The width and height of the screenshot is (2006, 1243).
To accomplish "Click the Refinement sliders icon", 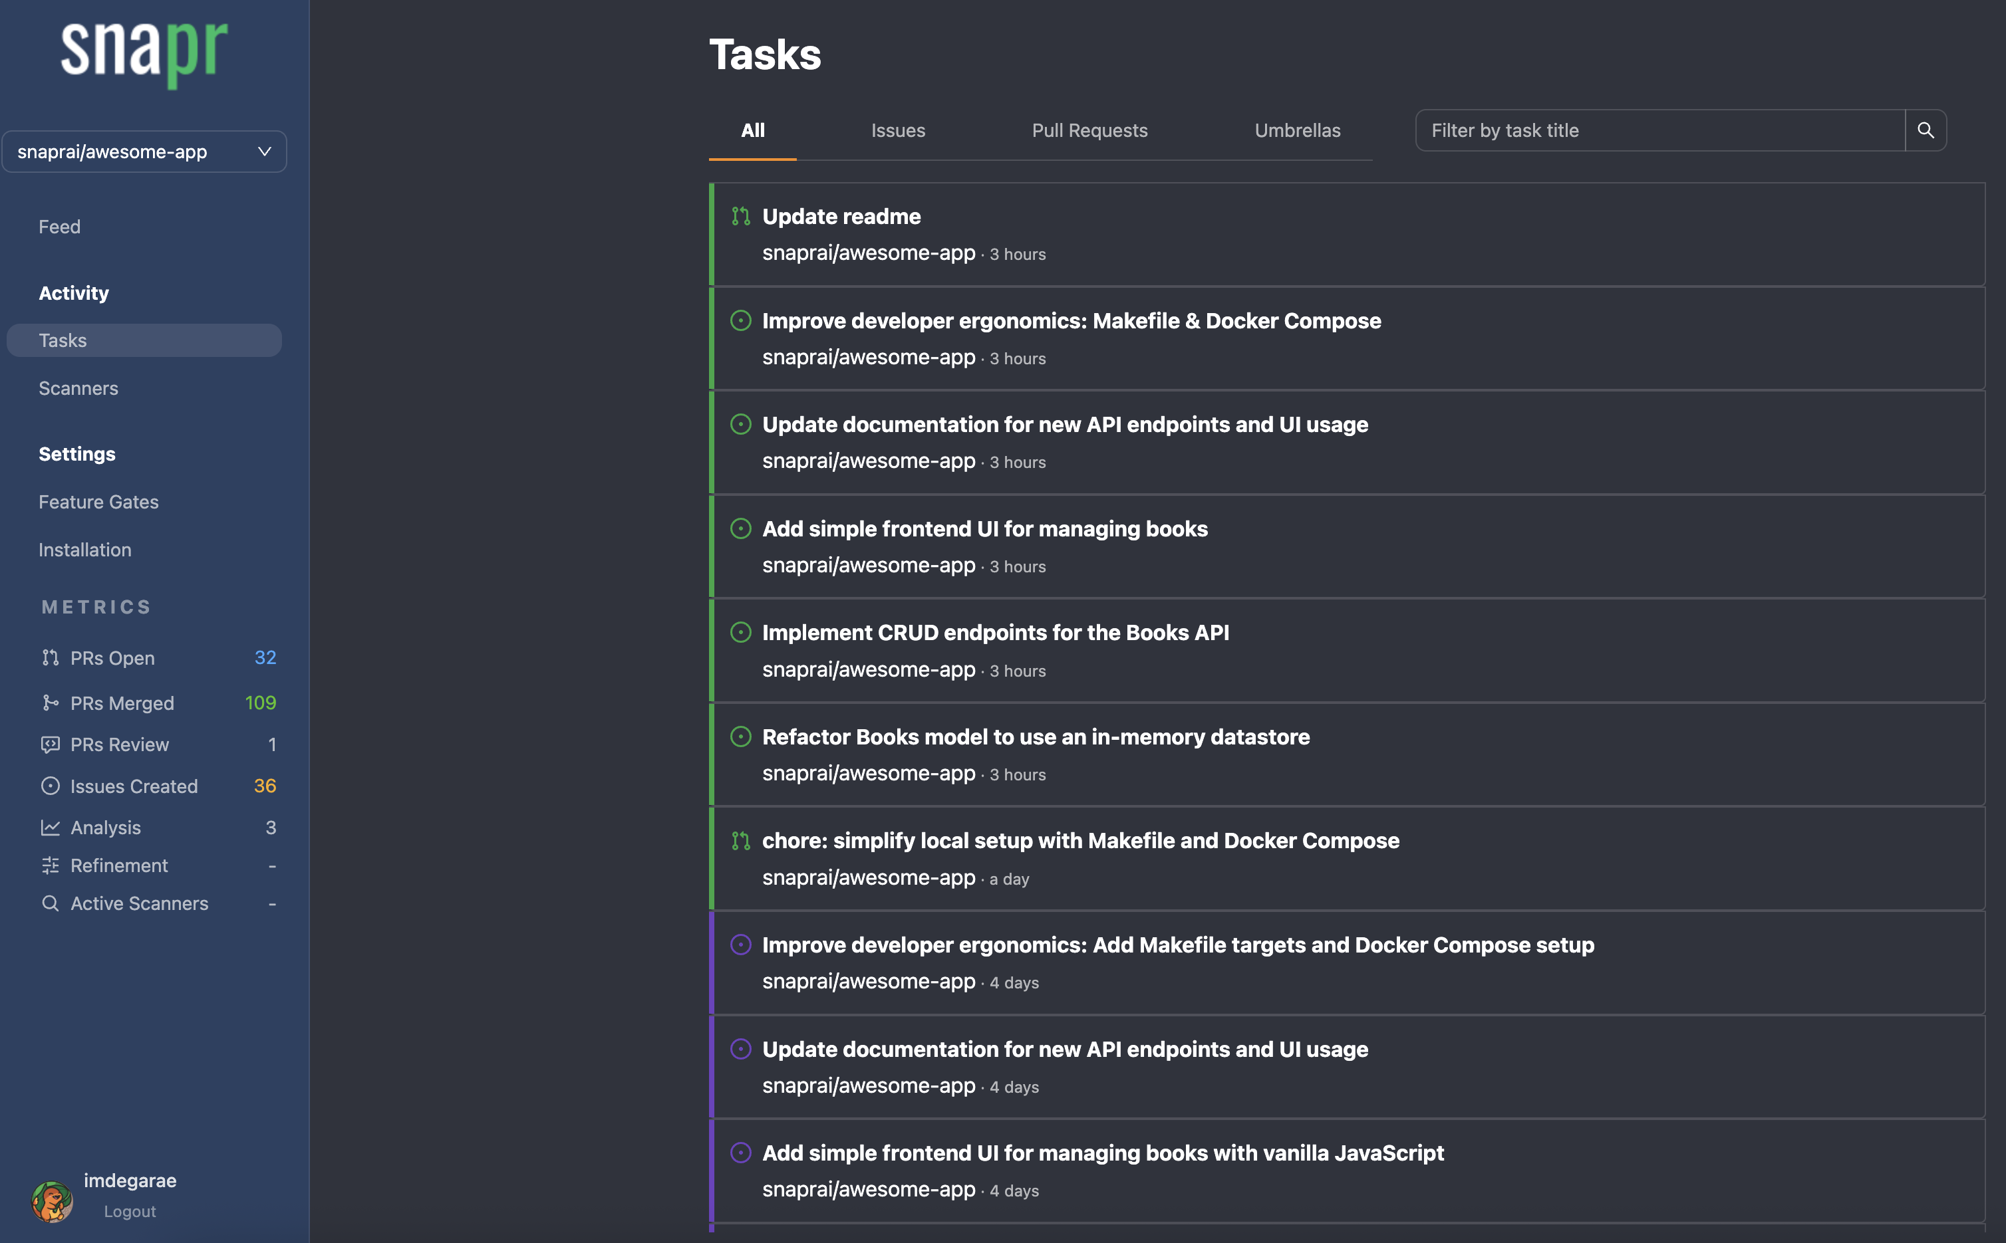I will 50,865.
